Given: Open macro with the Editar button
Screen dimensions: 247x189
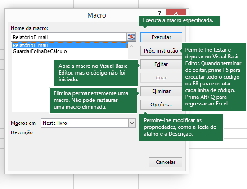Looking at the screenshot, I should pyautogui.click(x=161, y=64).
